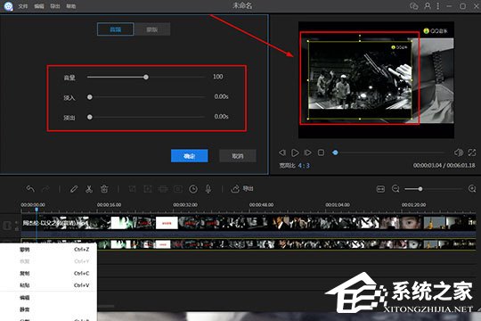The width and height of the screenshot is (481, 321).
Task: Click the fade-out value 0.00s
Action: point(221,117)
